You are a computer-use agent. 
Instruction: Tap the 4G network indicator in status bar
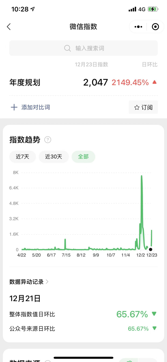pyautogui.click(x=142, y=9)
